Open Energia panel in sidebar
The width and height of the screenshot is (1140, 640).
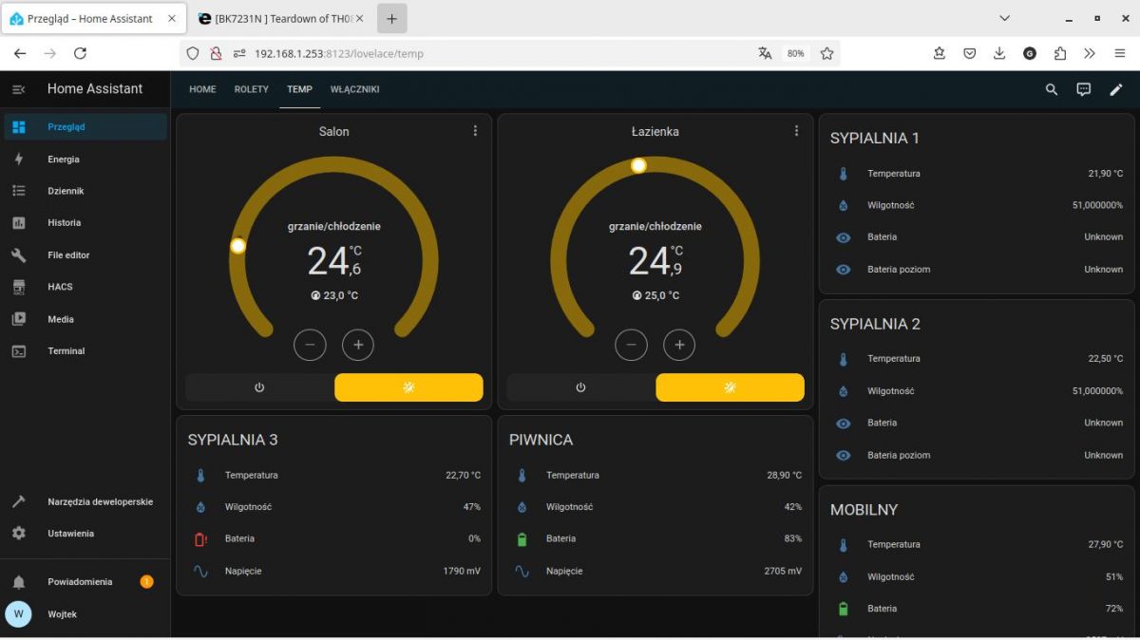coord(85,160)
